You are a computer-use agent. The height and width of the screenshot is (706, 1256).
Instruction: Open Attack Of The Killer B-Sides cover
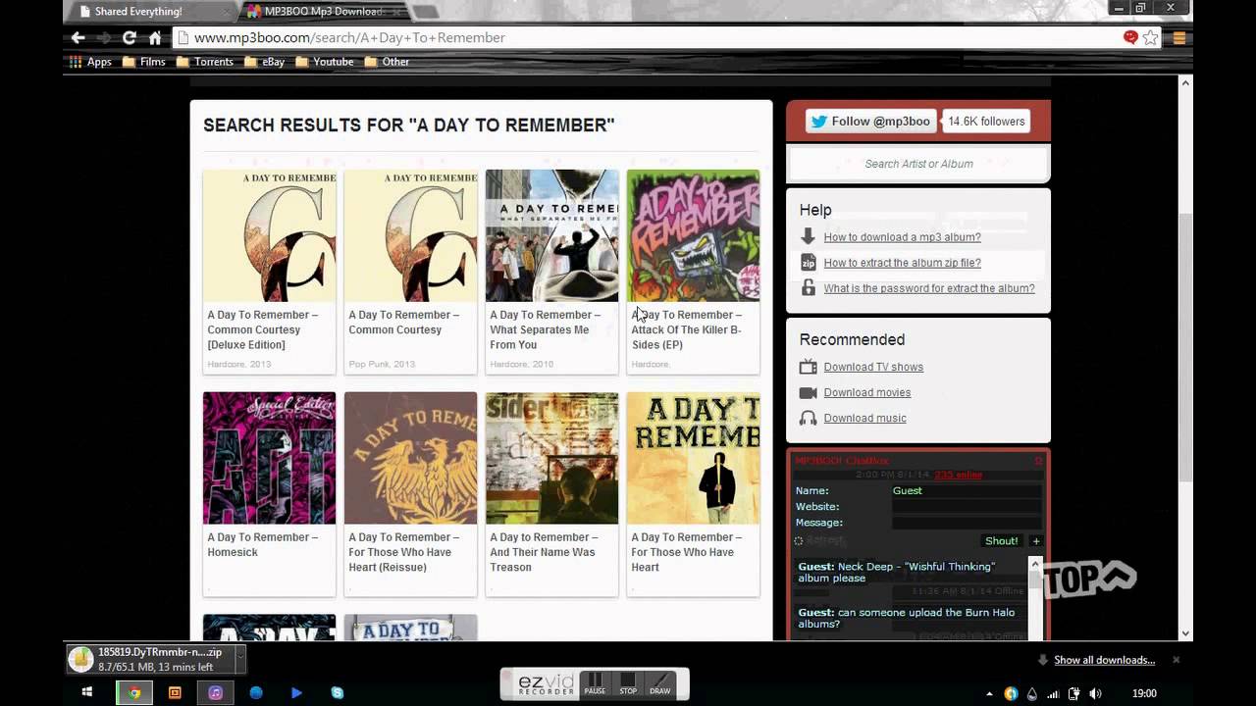click(693, 235)
